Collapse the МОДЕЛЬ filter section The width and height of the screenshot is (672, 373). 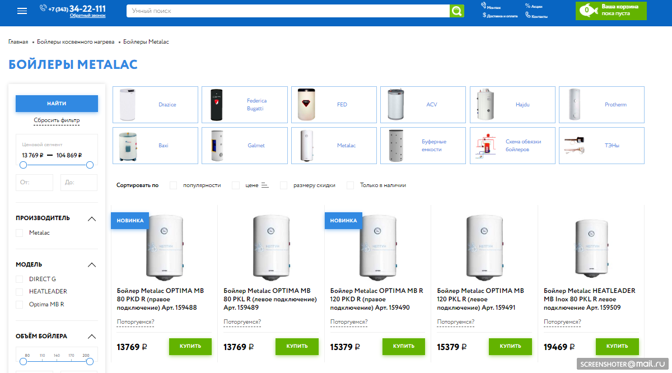tap(92, 265)
